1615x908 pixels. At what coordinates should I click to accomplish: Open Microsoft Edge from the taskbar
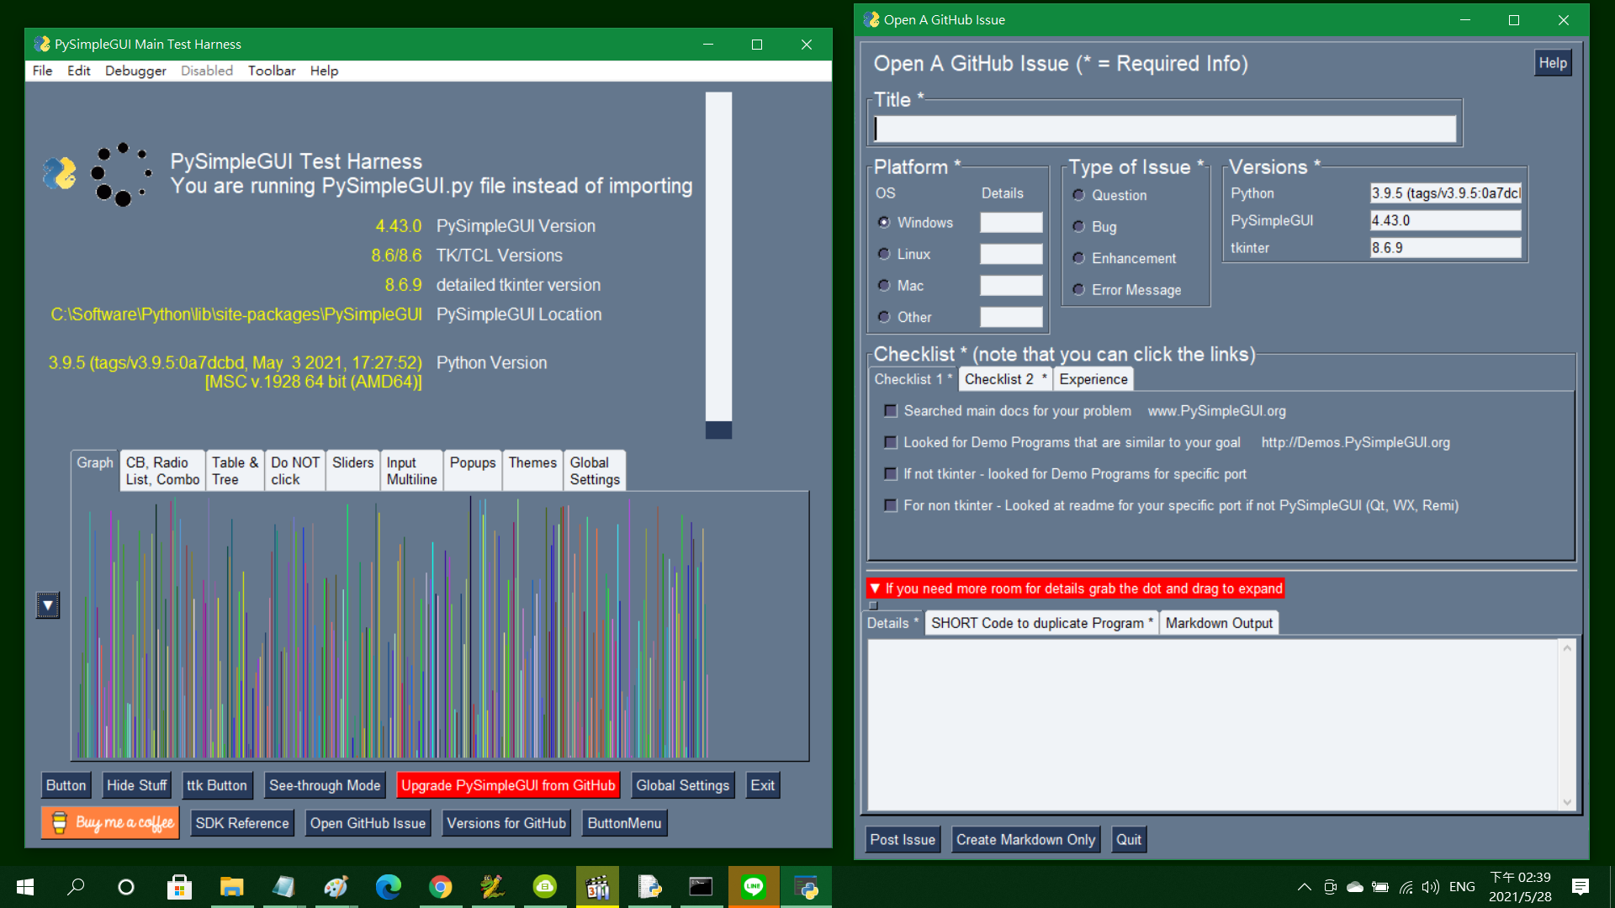click(388, 887)
